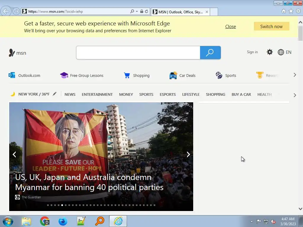
Task: Click the blue search magnifier button
Action: (x=210, y=53)
